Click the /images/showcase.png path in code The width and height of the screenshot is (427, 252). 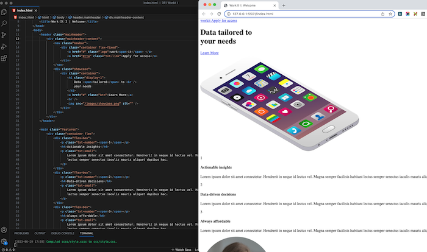(x=102, y=103)
